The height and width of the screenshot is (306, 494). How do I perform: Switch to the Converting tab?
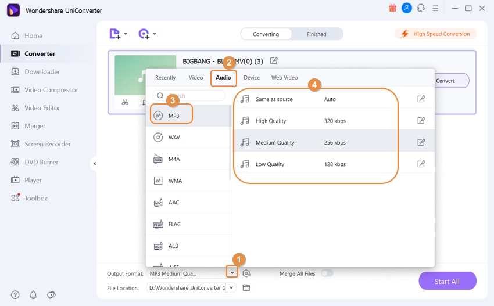266,34
